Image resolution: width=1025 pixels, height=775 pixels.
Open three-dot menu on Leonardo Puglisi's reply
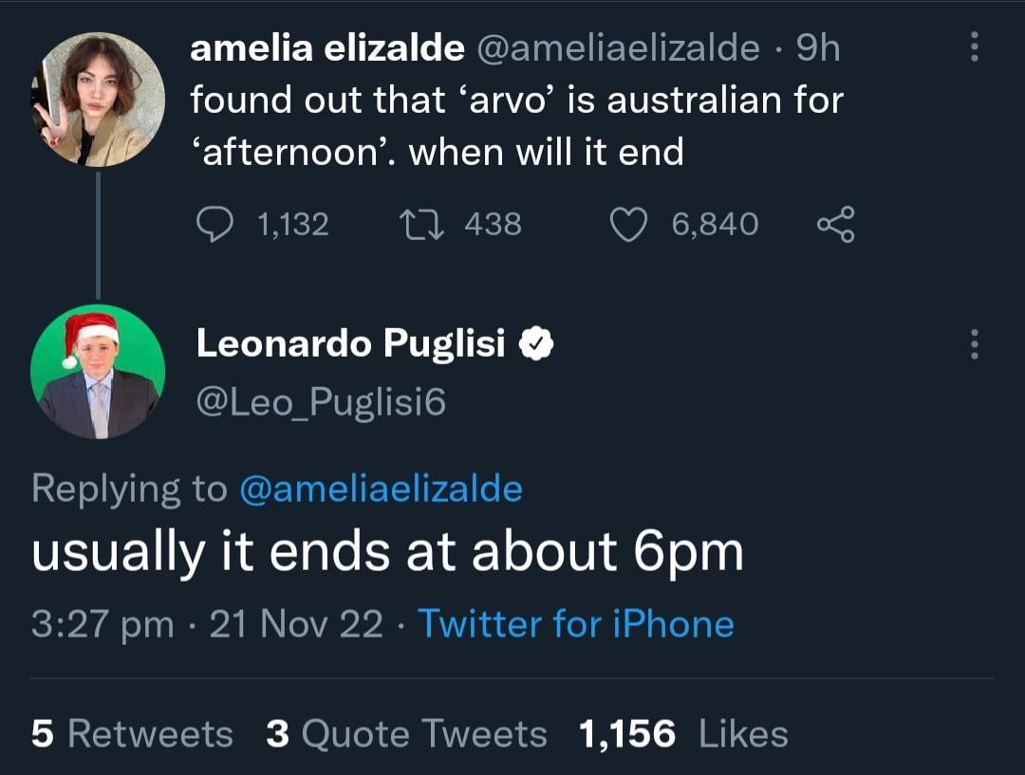pyautogui.click(x=974, y=343)
